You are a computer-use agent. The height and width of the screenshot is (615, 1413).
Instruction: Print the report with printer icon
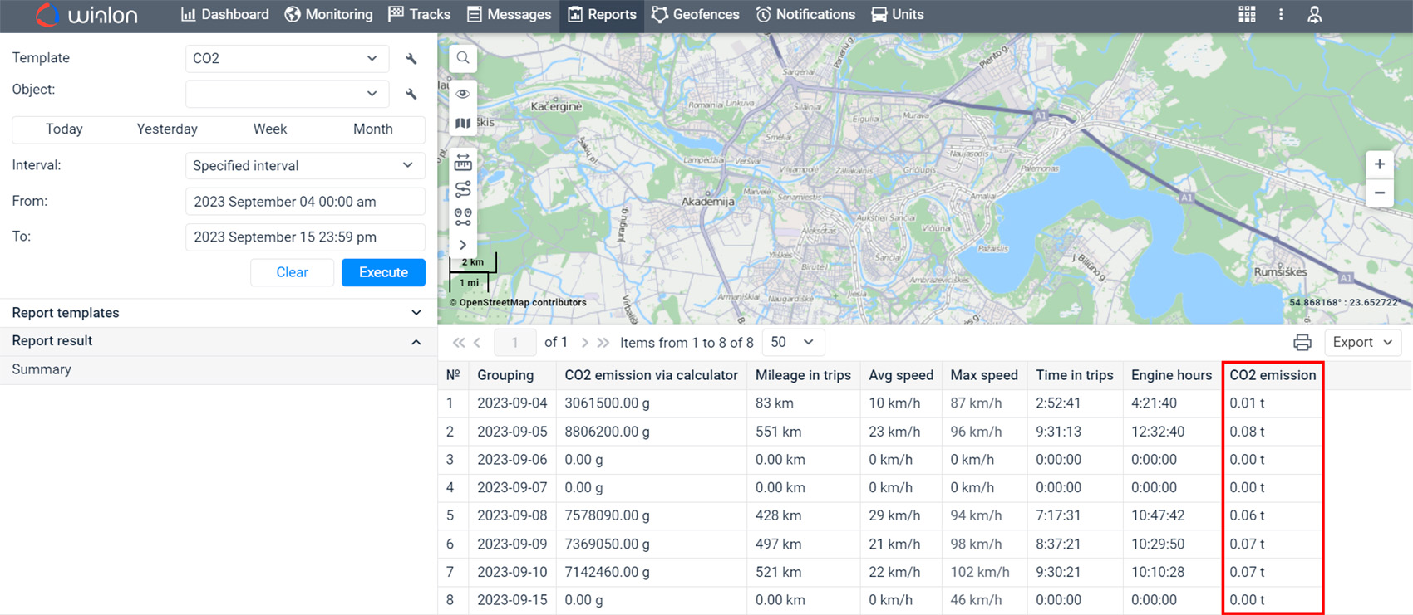point(1302,343)
